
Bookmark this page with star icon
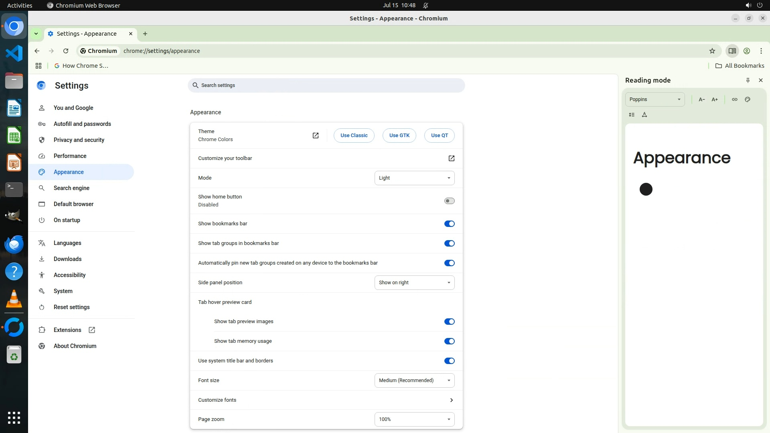(x=712, y=51)
